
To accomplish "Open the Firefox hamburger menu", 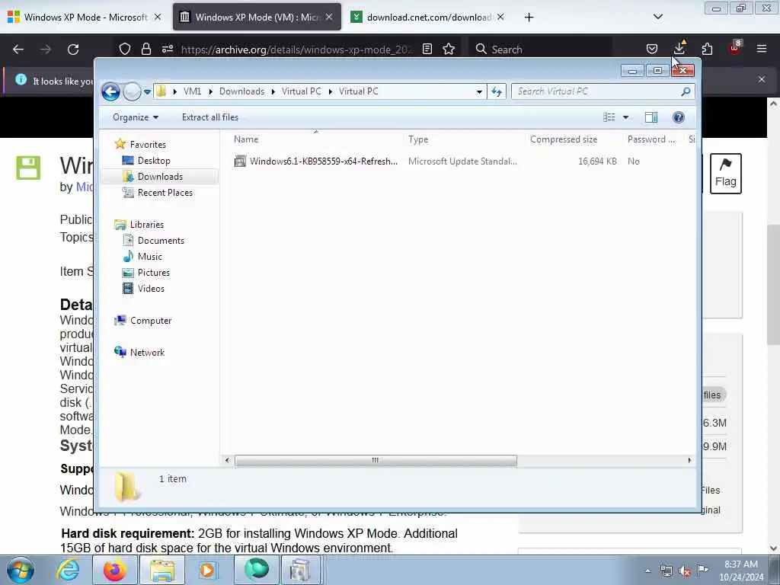I will [762, 50].
